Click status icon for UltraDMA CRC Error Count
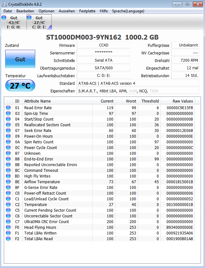The image size is (205, 268). pyautogui.click(x=8, y=222)
